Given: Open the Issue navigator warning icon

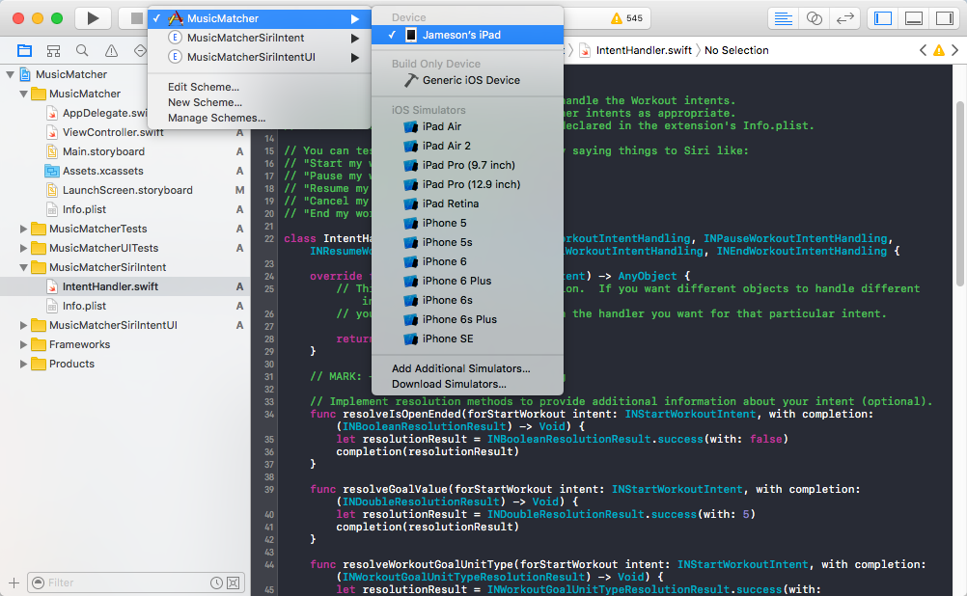Looking at the screenshot, I should coord(111,51).
